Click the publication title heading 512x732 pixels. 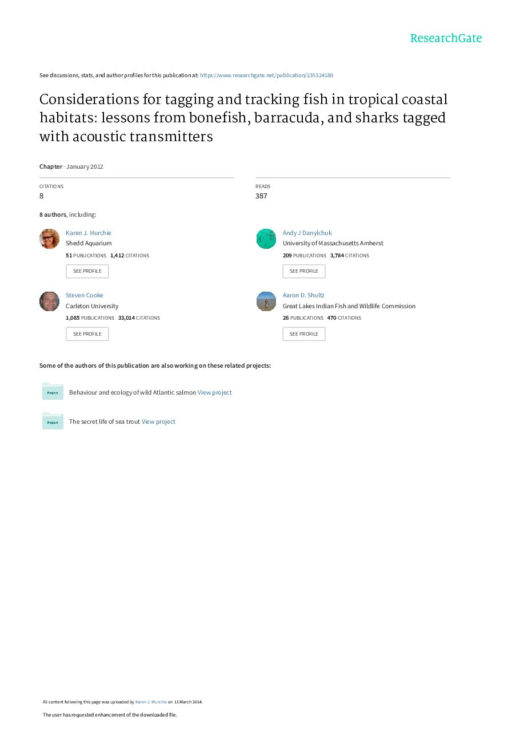pyautogui.click(x=243, y=118)
